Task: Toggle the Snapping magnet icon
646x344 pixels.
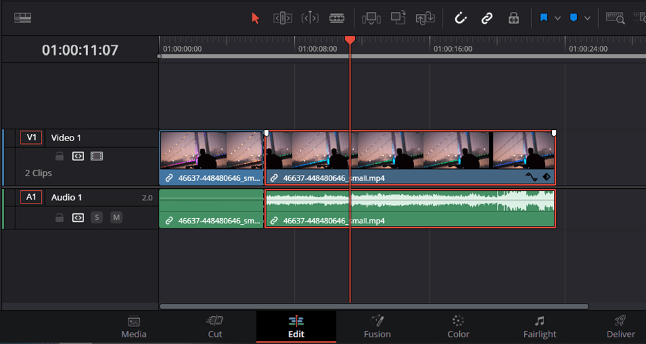Action: coord(460,18)
